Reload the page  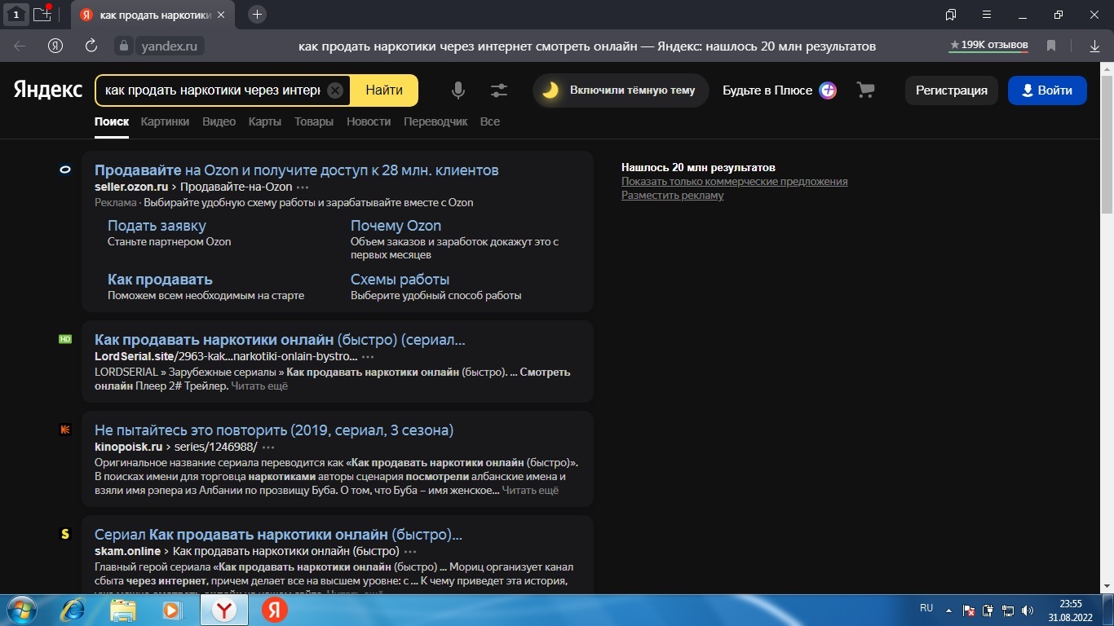coord(91,46)
